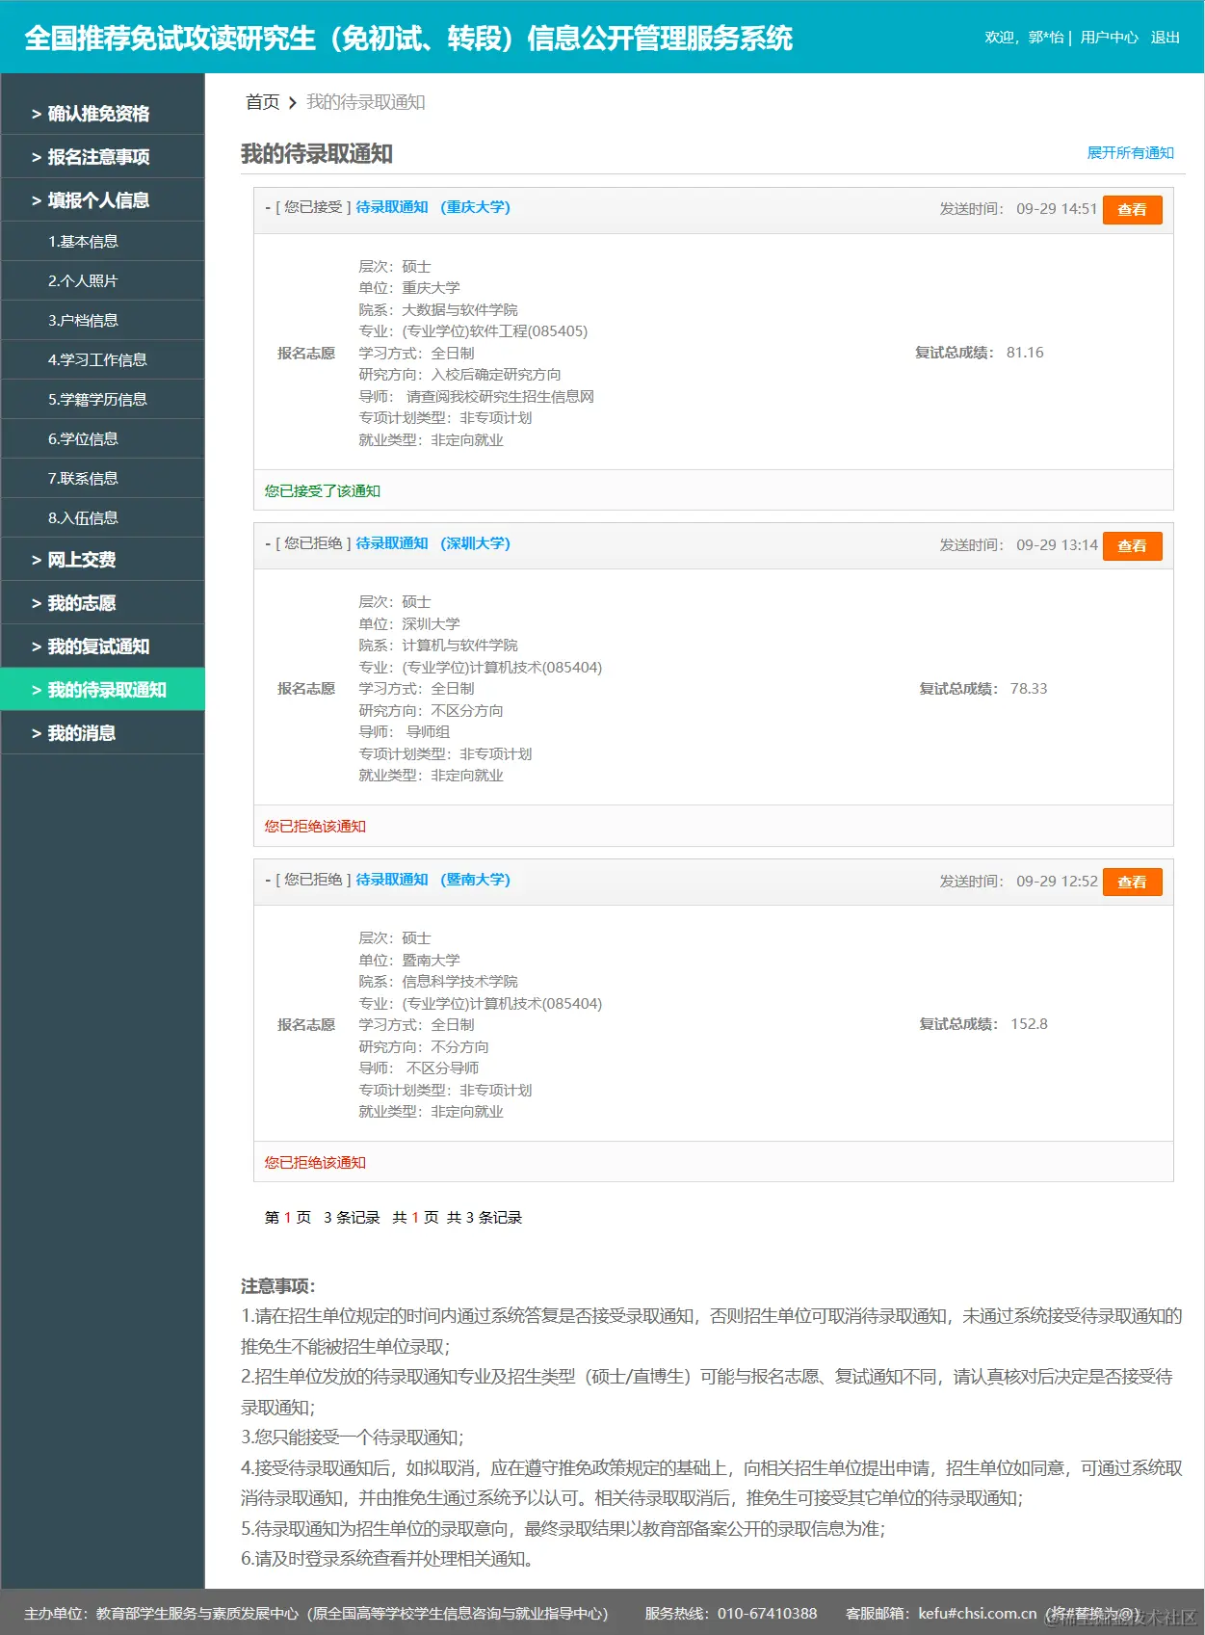Collapse the 暨南大学 notice with minus sign
The width and height of the screenshot is (1205, 1635).
point(268,880)
